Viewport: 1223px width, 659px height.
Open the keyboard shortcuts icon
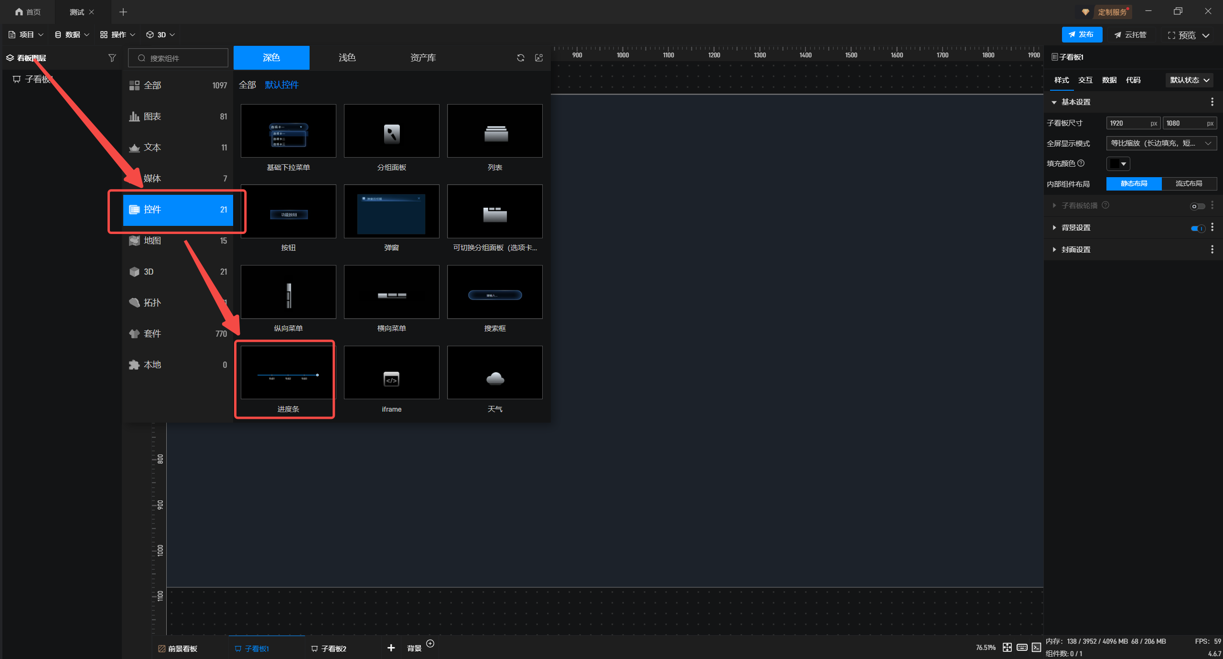[x=1022, y=647]
